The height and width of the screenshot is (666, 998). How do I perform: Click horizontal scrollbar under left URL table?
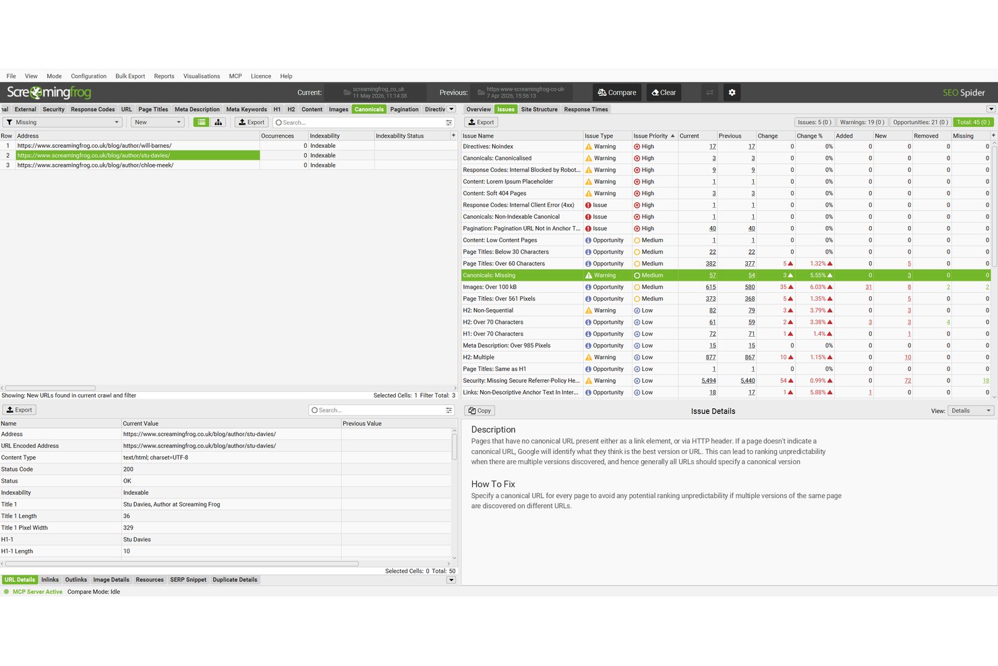coord(51,388)
